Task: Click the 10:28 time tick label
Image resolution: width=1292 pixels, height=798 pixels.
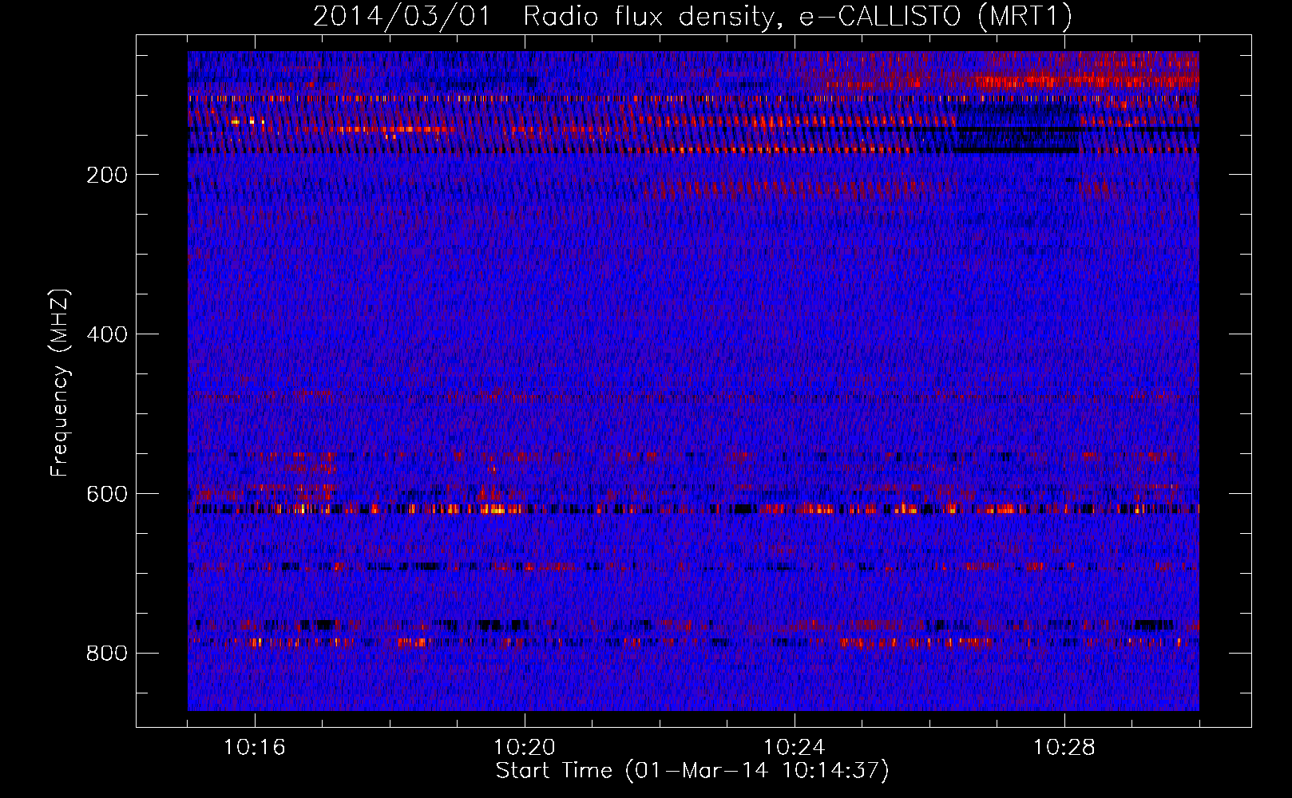Action: (1064, 748)
